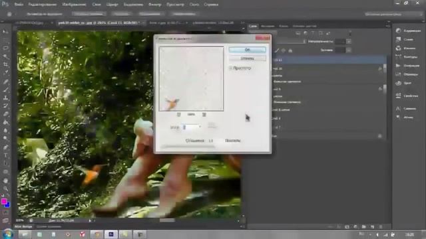
Task: Zoom in the dialog preview
Action: pyautogui.click(x=204, y=115)
